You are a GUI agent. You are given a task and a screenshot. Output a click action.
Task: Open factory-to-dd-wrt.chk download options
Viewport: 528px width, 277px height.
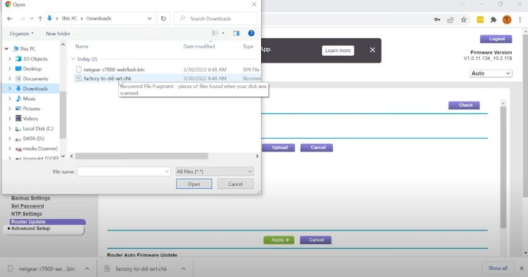(x=184, y=269)
